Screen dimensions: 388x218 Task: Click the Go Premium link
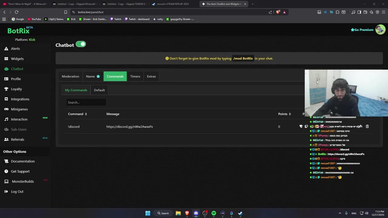[362, 30]
